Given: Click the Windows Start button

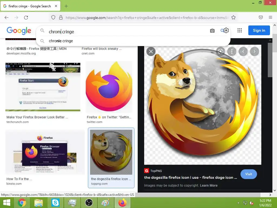Looking at the screenshot, I should click(x=6, y=203).
